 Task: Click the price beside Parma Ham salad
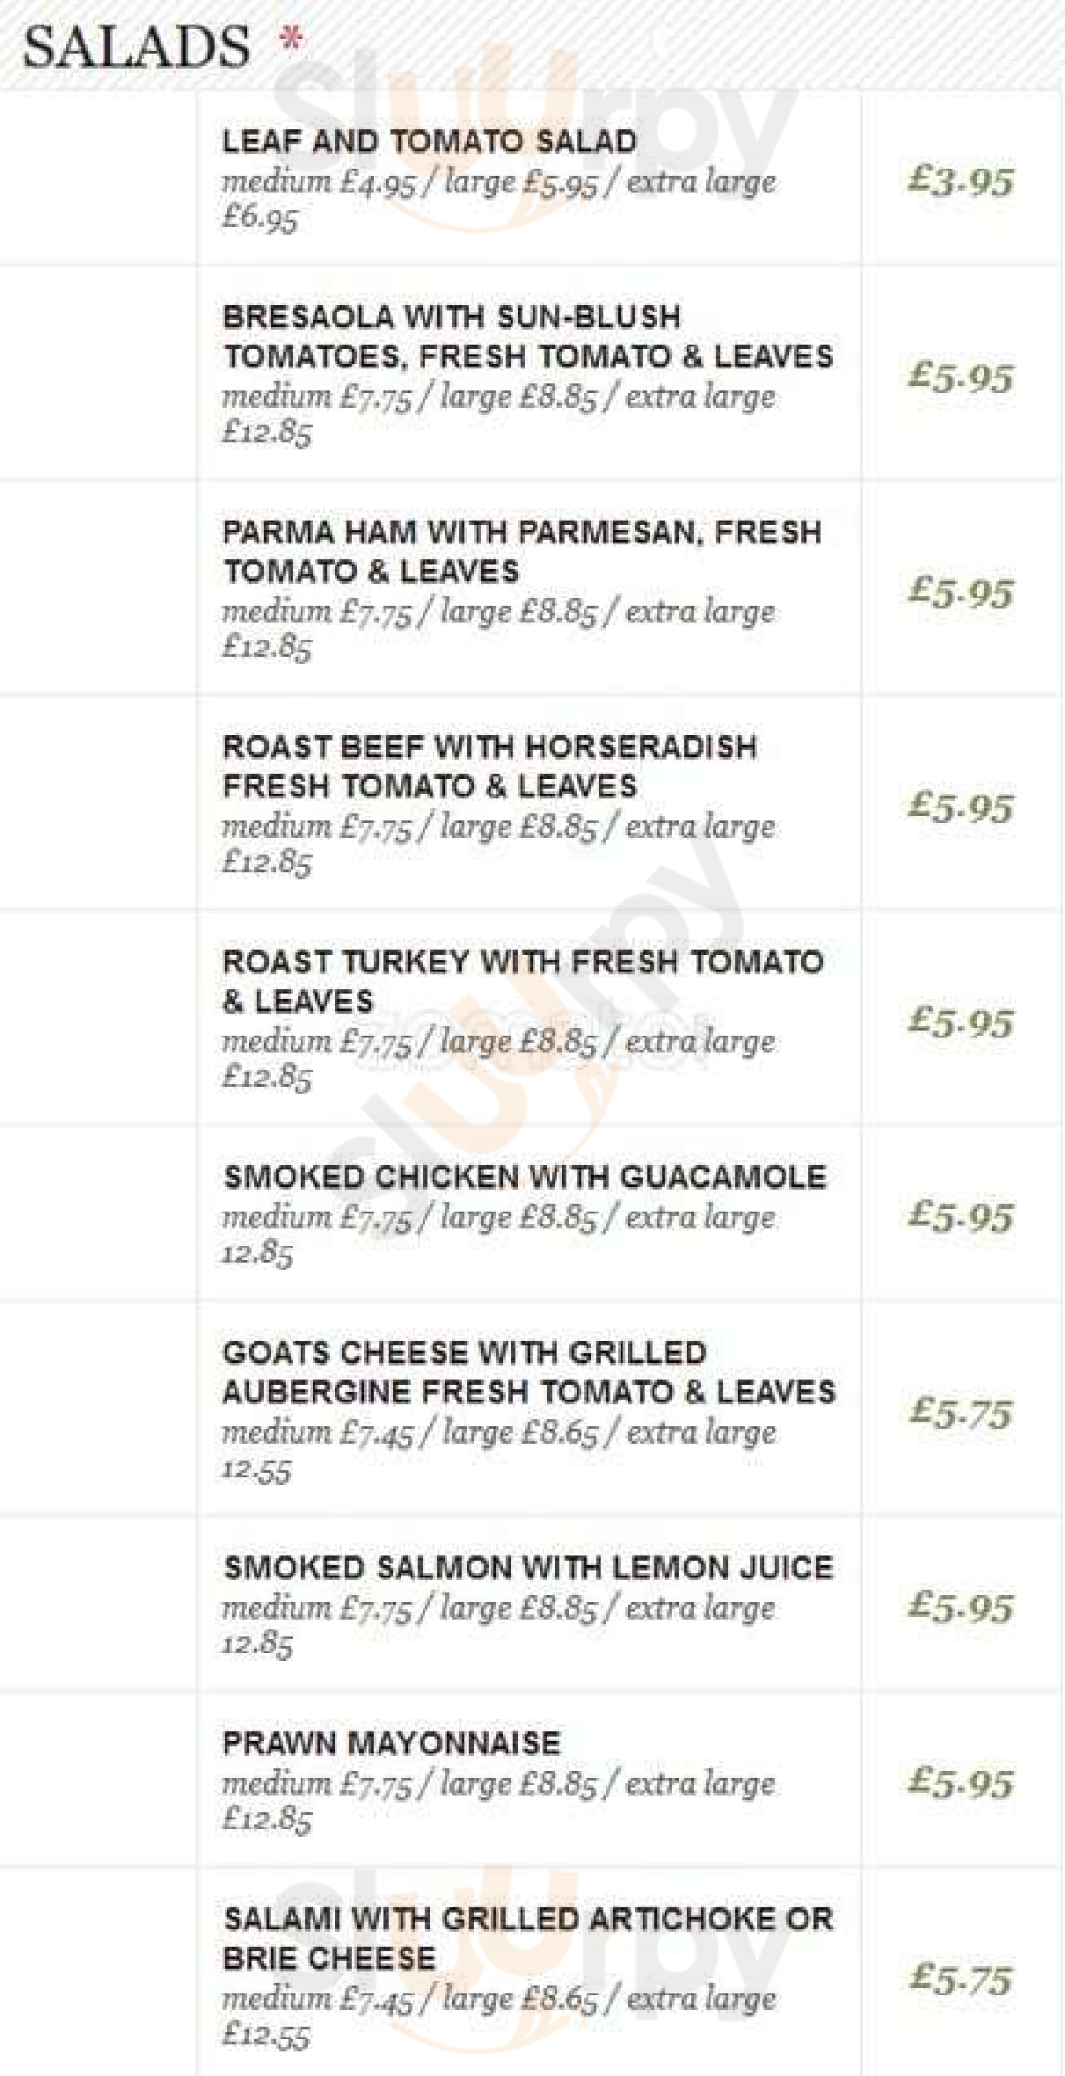960,592
